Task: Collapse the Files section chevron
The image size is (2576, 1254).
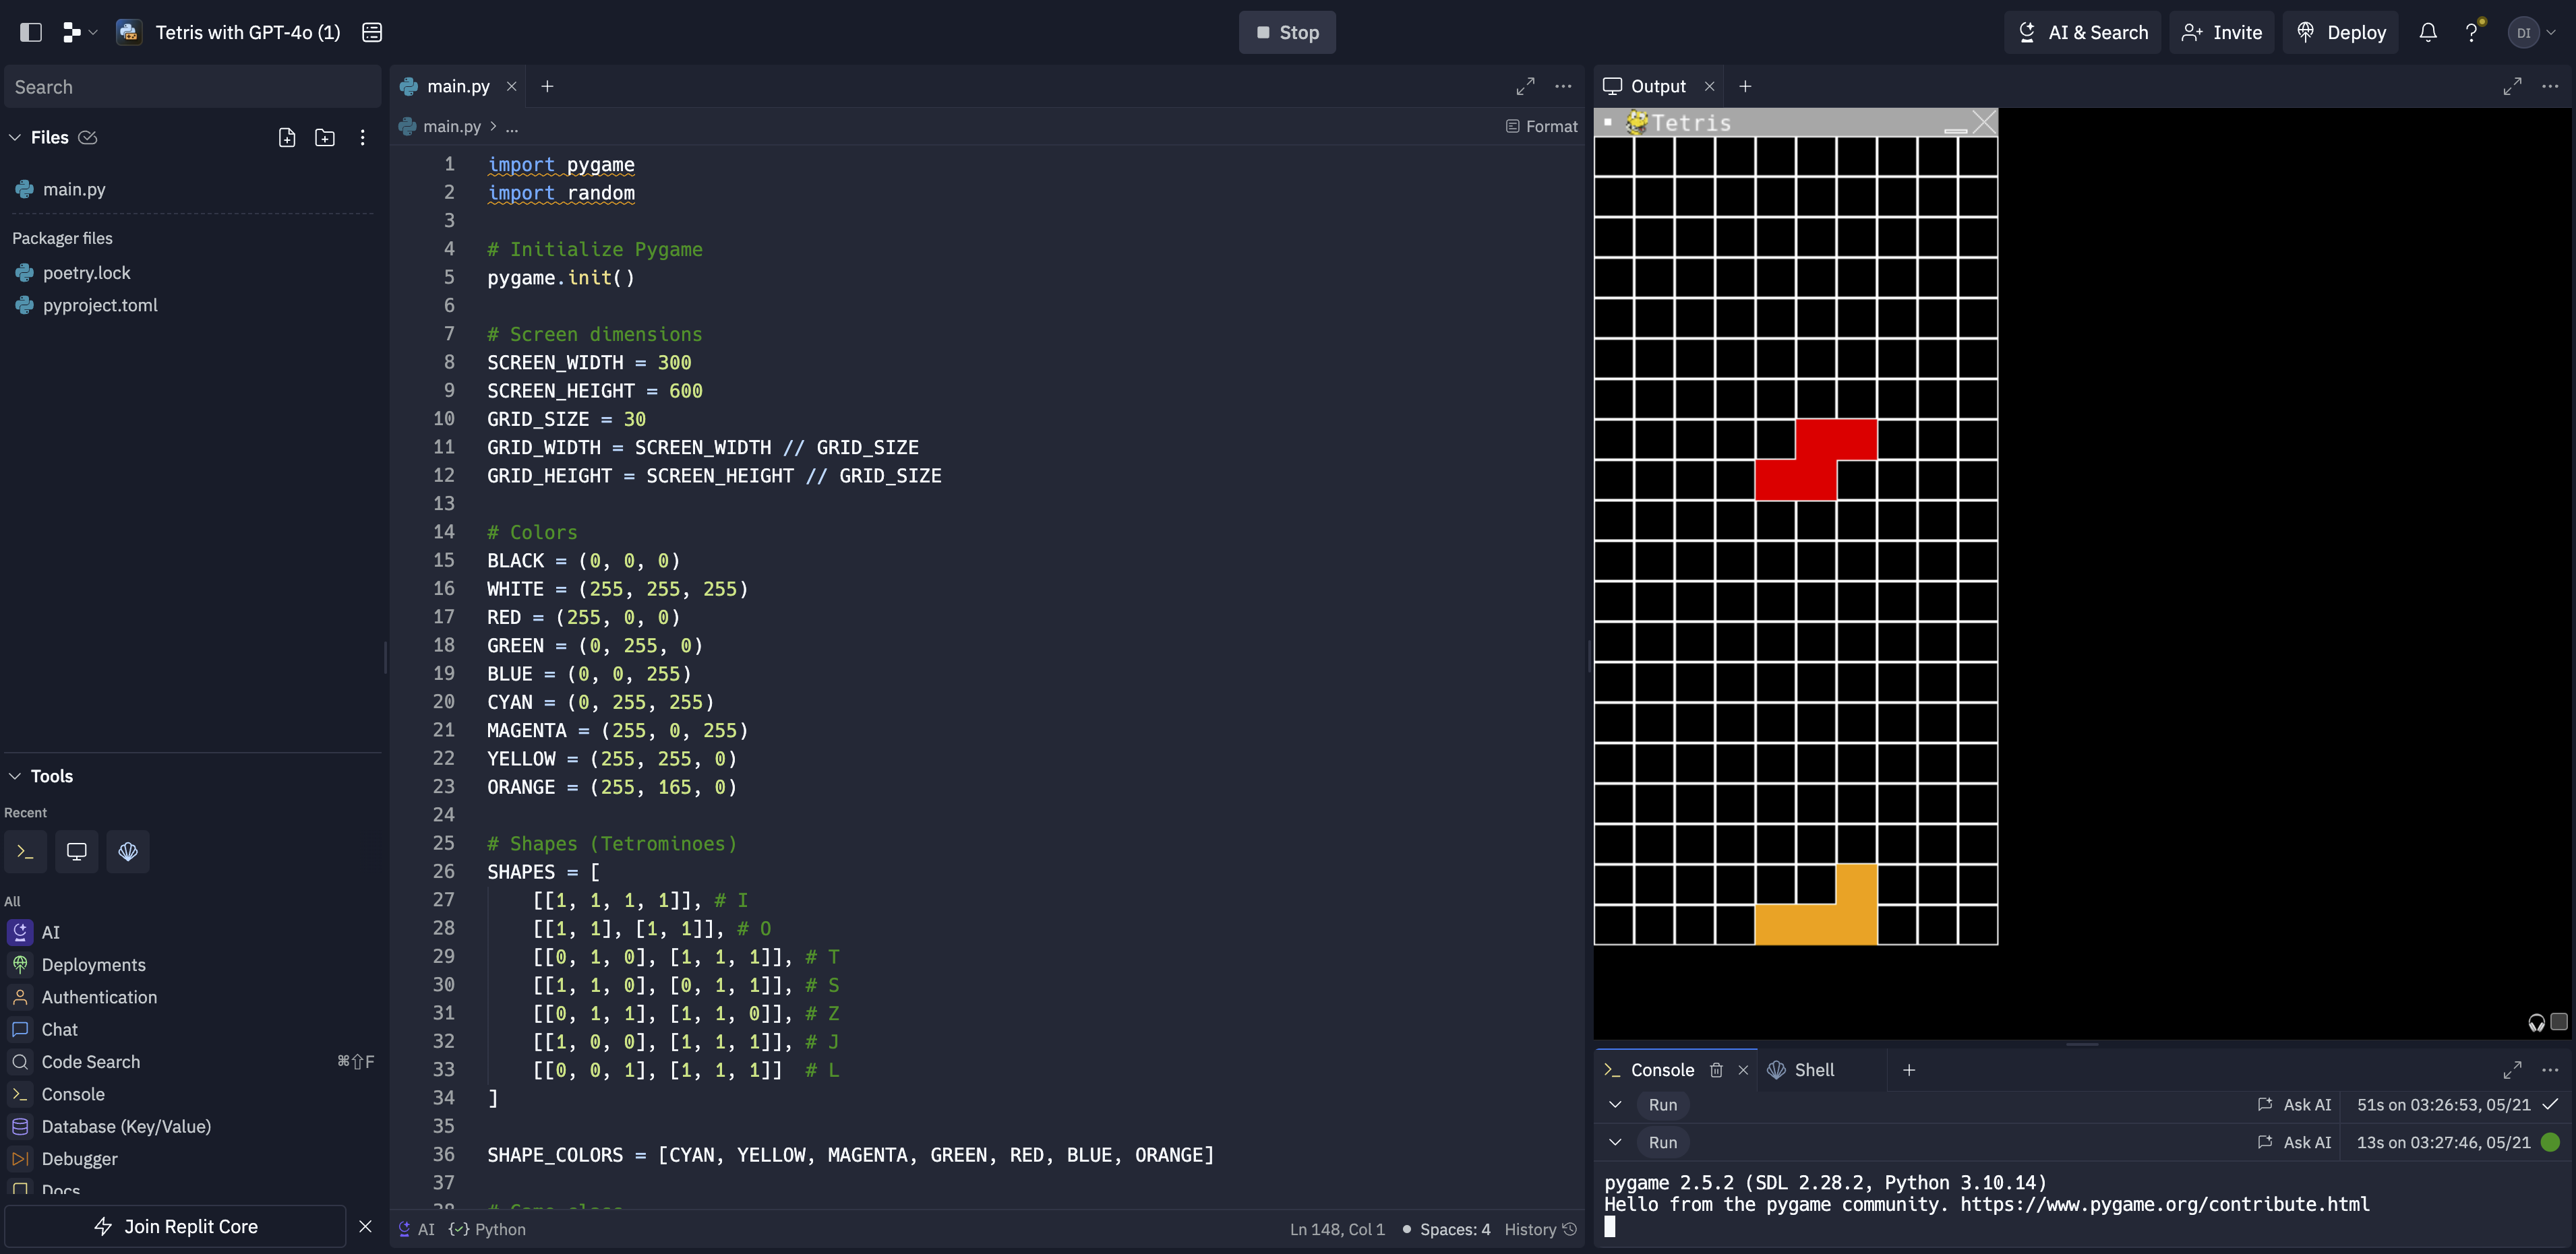Action: [15, 138]
